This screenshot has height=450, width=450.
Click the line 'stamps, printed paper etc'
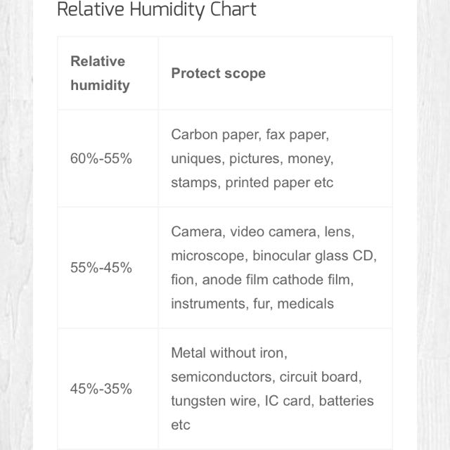point(252,183)
